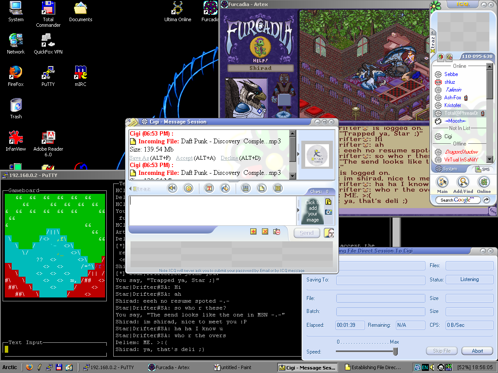Click the table icon in message toolbar

click(246, 188)
